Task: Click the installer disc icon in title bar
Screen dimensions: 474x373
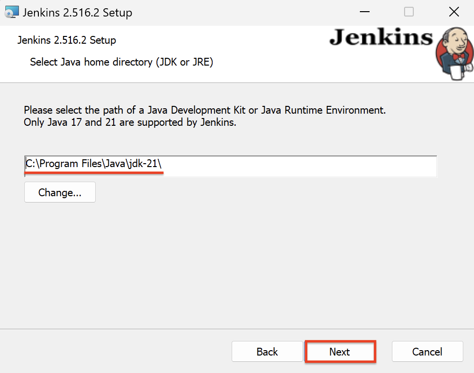Action: [x=12, y=12]
